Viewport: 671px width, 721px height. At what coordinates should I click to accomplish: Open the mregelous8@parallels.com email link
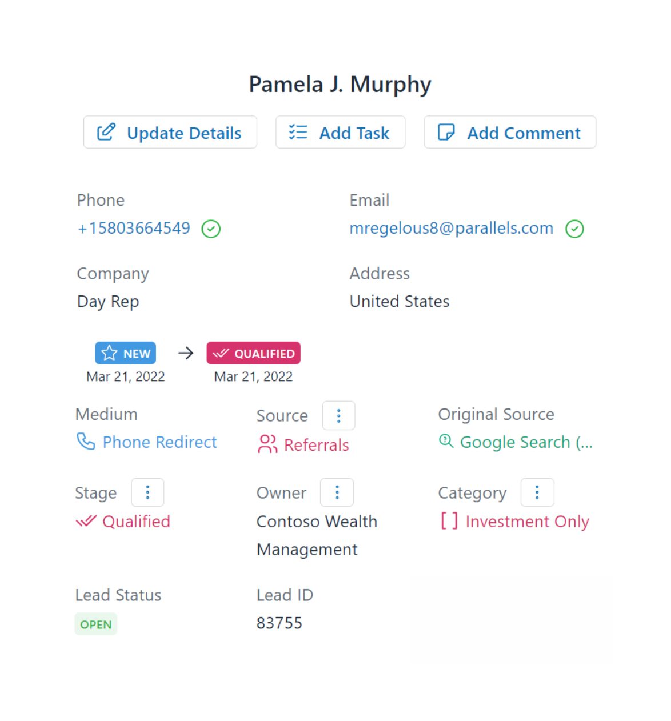click(x=452, y=228)
